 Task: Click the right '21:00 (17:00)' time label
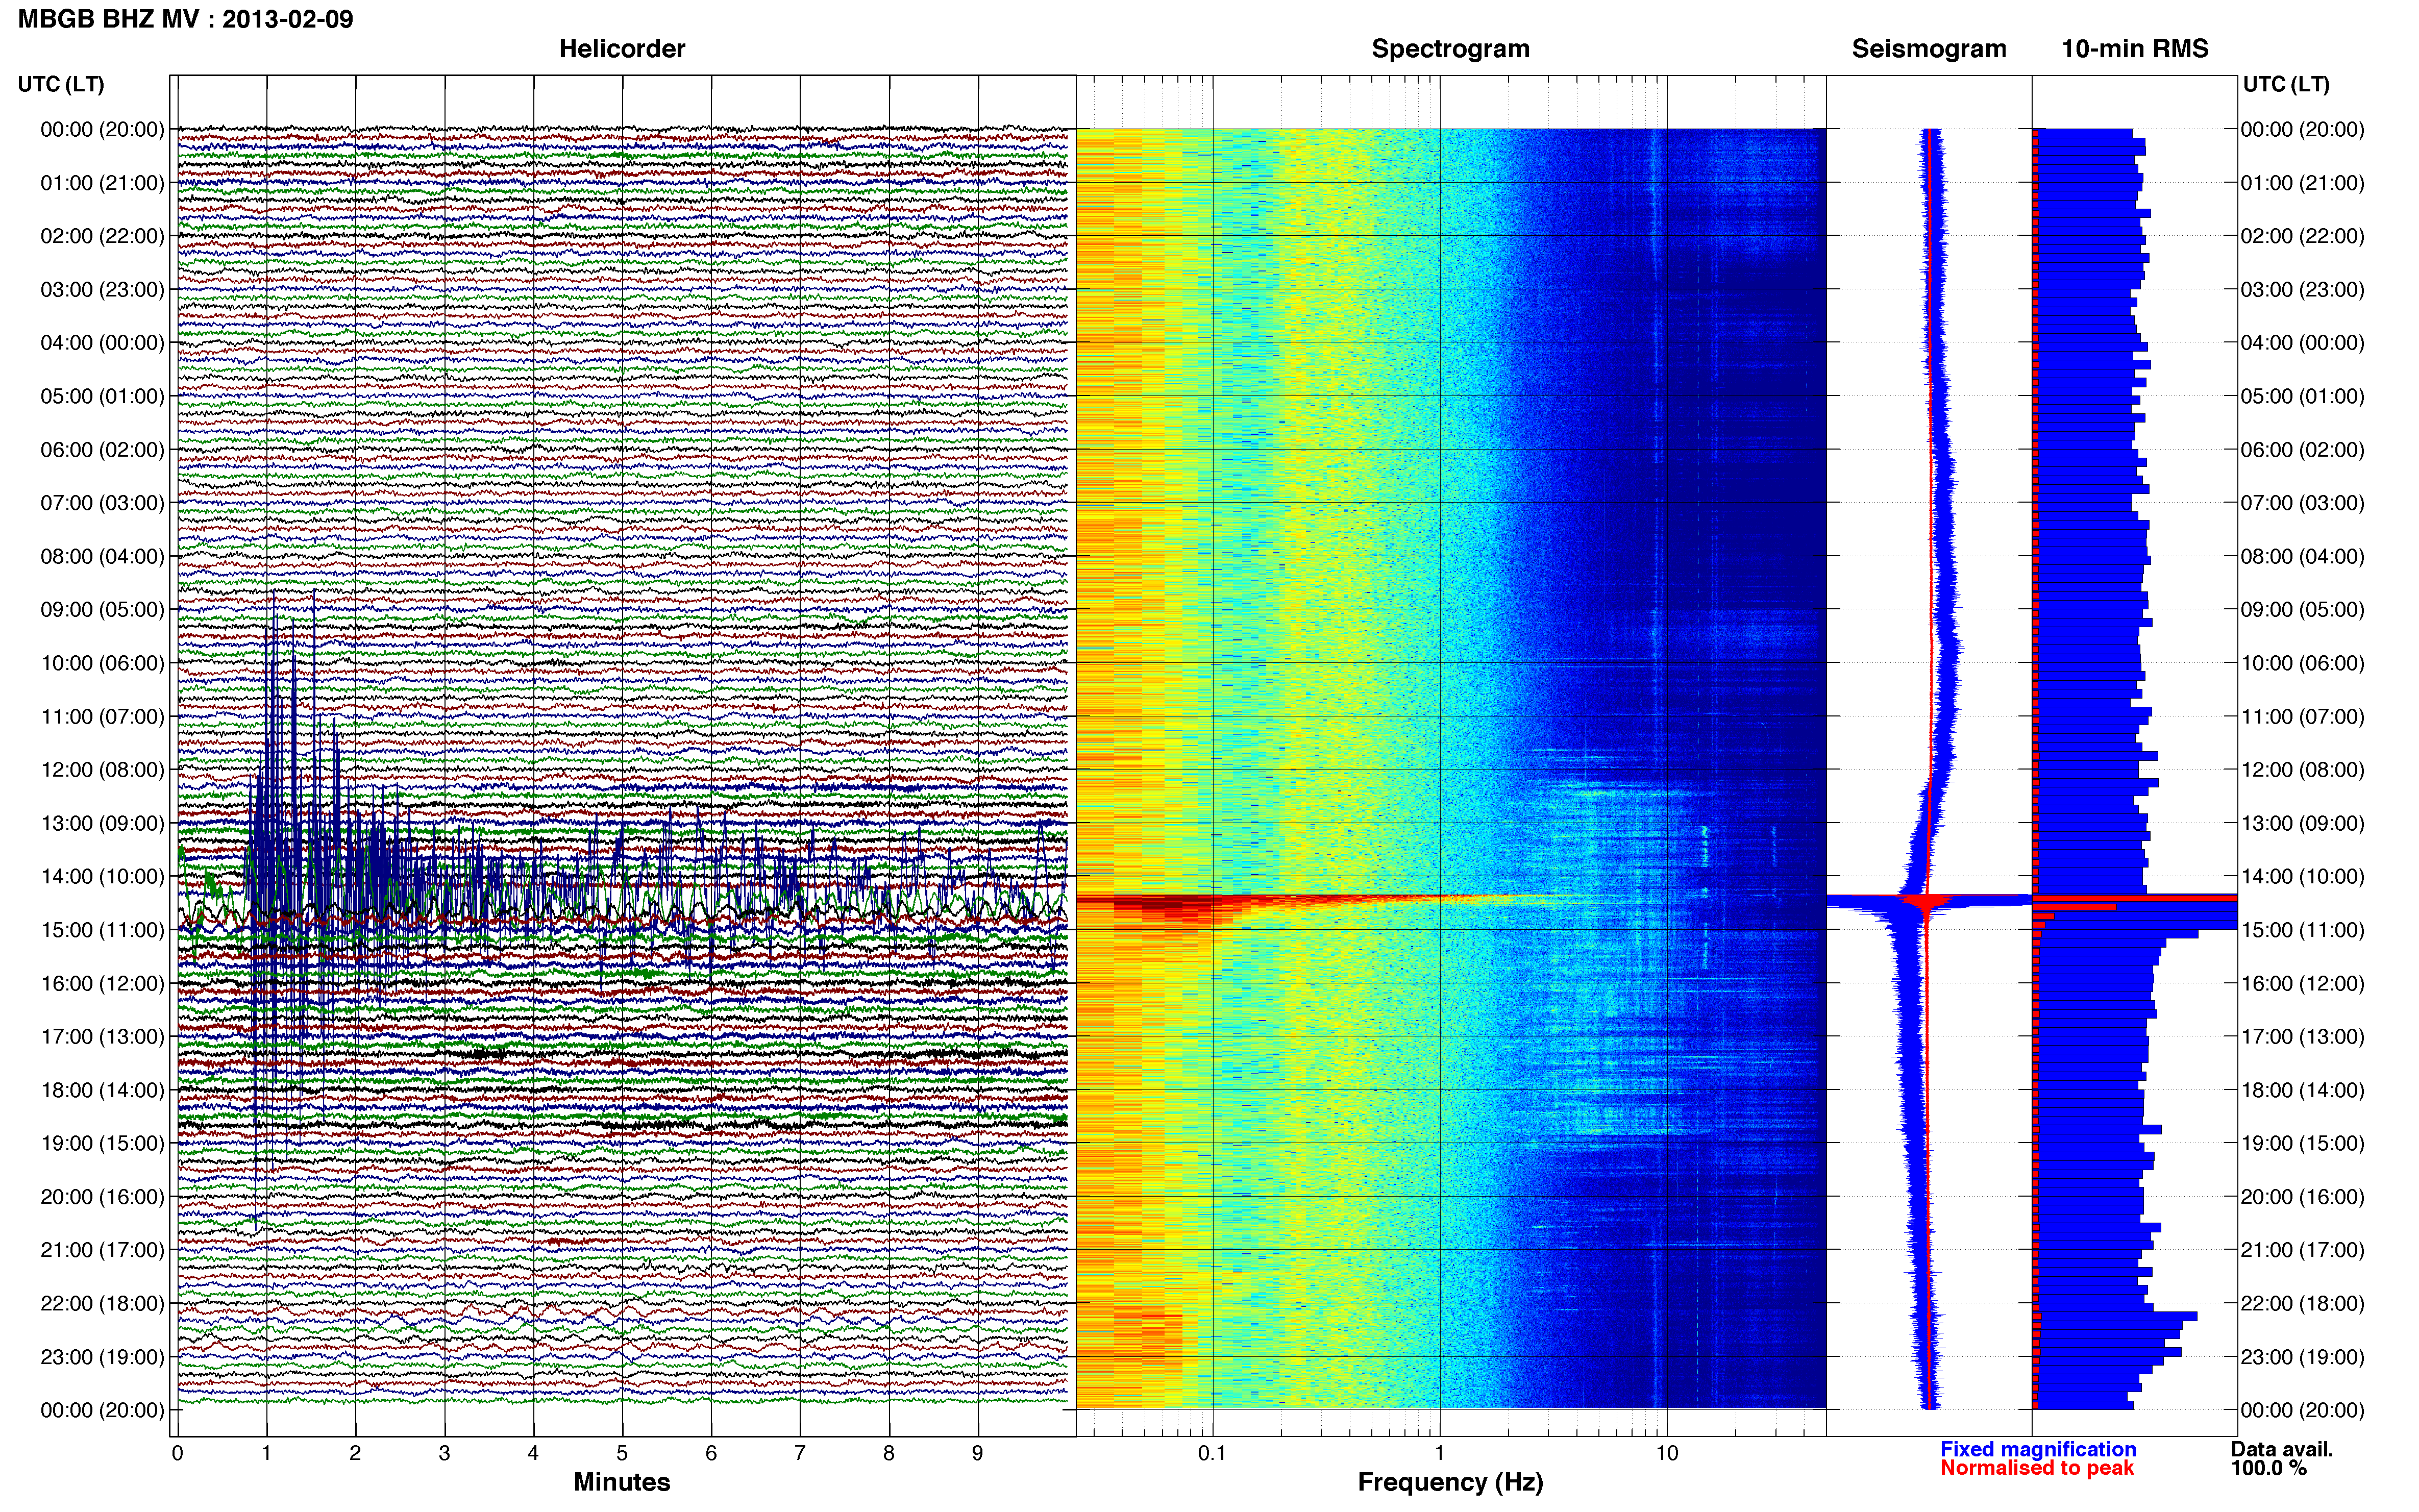[x=2303, y=1250]
